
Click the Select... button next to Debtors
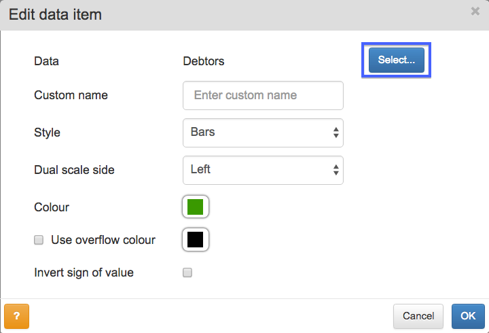pyautogui.click(x=397, y=60)
